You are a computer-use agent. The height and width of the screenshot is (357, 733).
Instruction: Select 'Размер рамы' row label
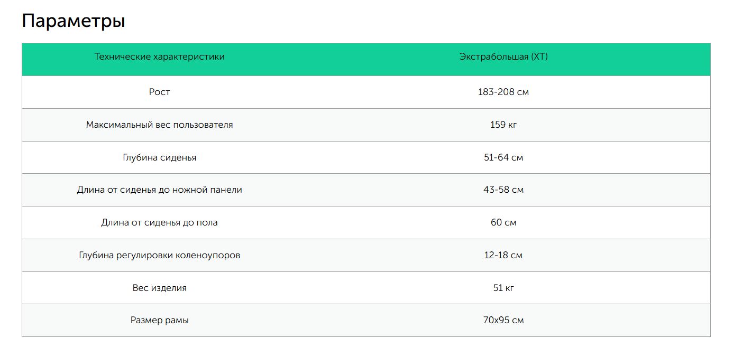pos(159,321)
